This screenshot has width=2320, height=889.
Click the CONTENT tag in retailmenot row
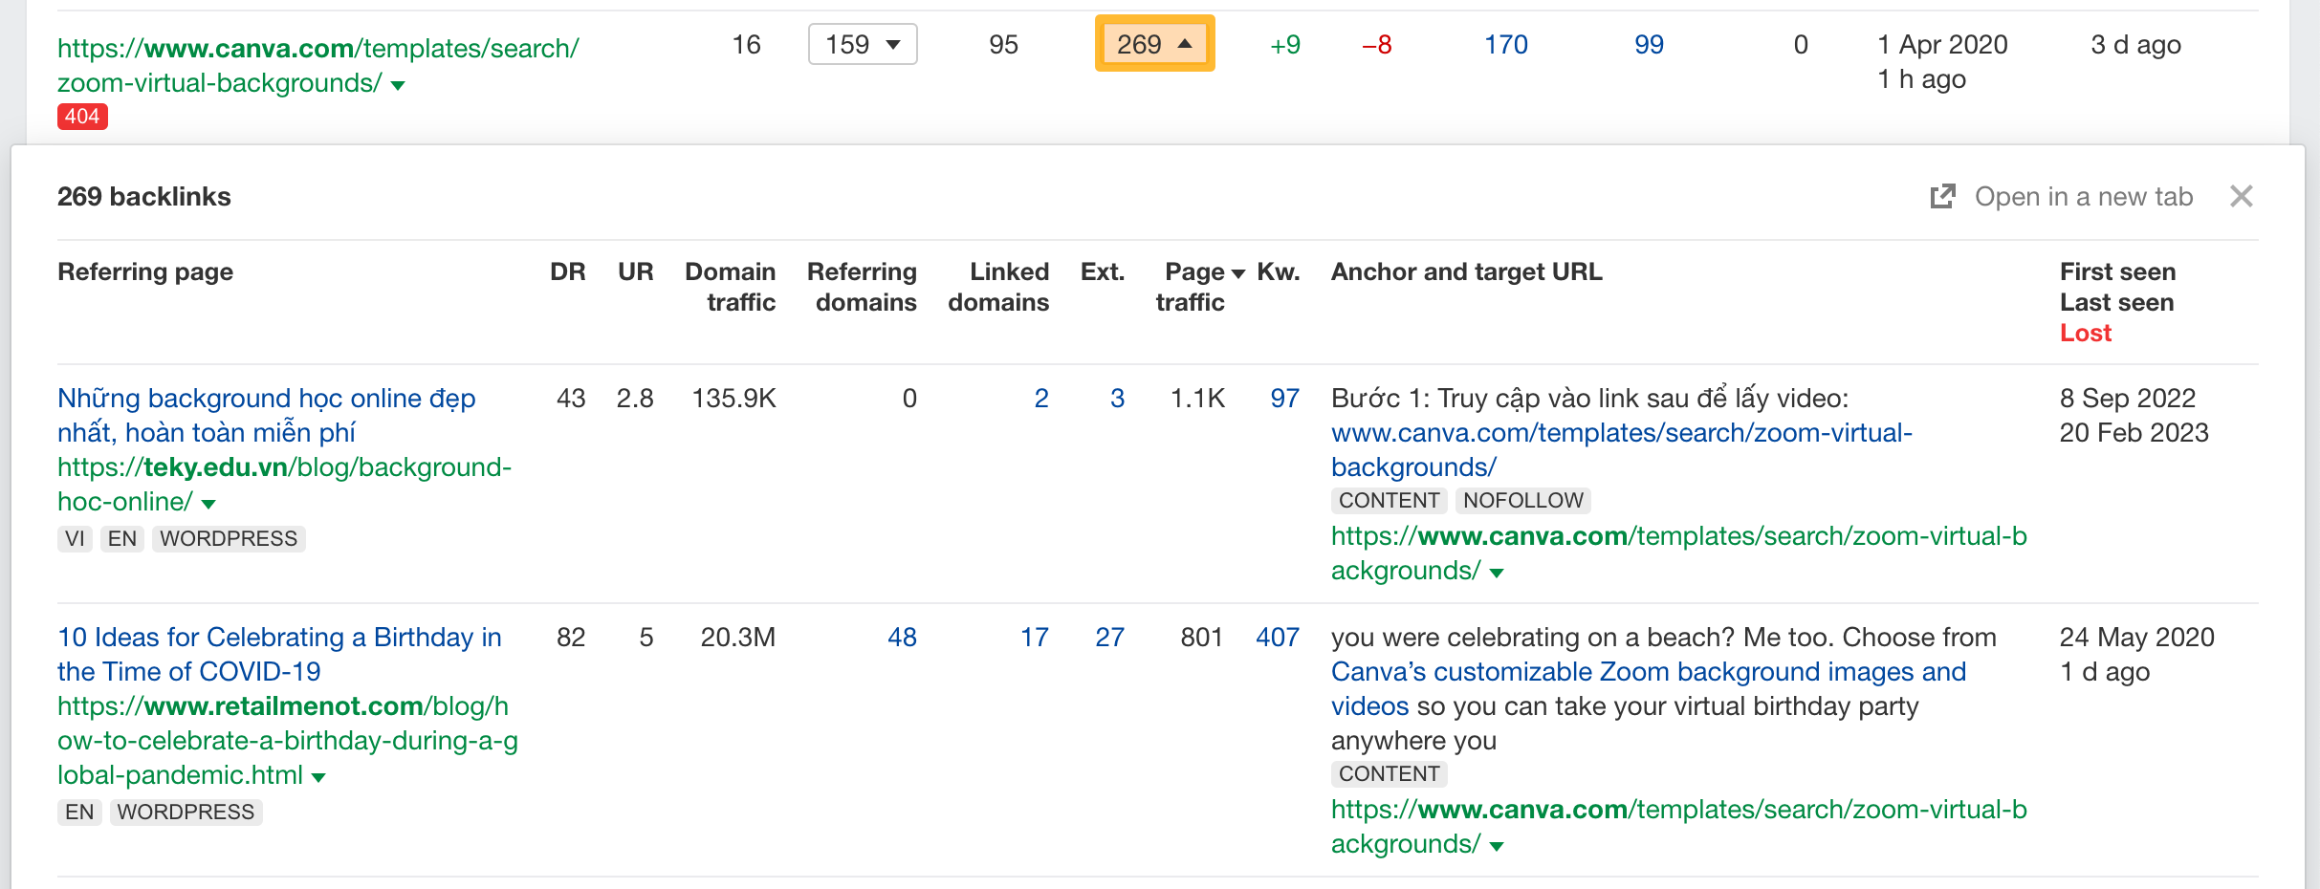[1389, 773]
